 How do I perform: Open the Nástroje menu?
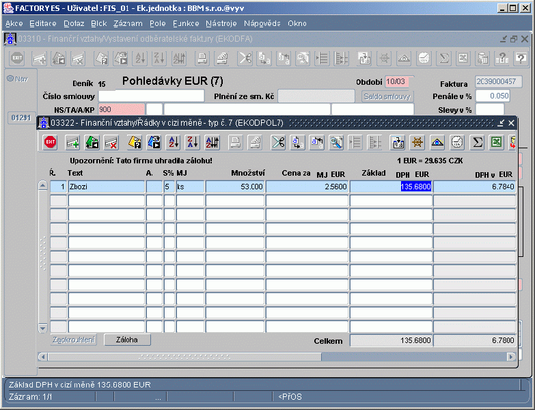tap(221, 23)
